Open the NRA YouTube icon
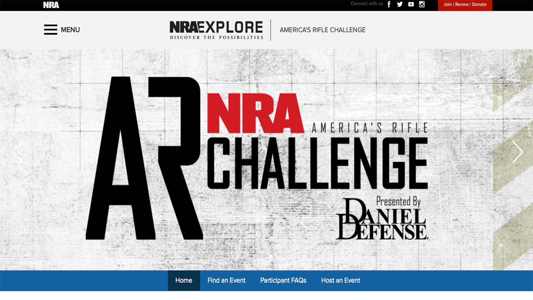 pyautogui.click(x=411, y=4)
